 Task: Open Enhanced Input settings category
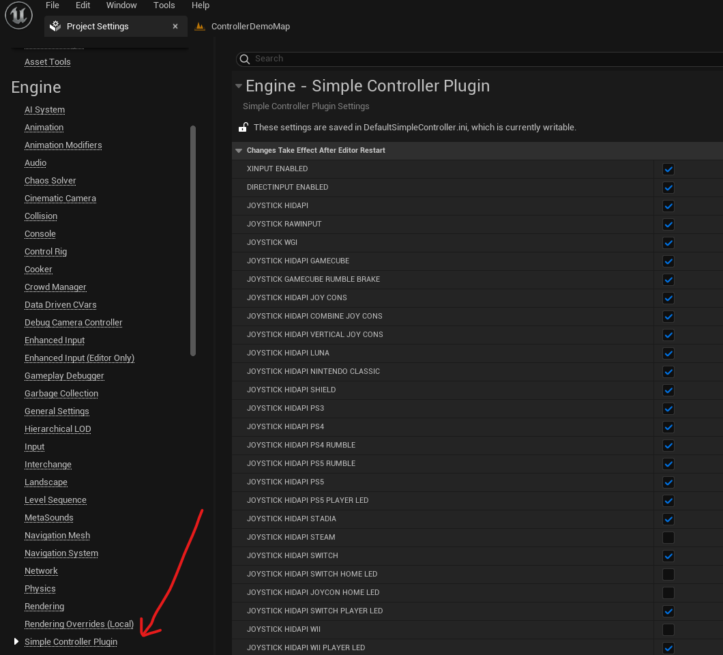[x=55, y=340]
